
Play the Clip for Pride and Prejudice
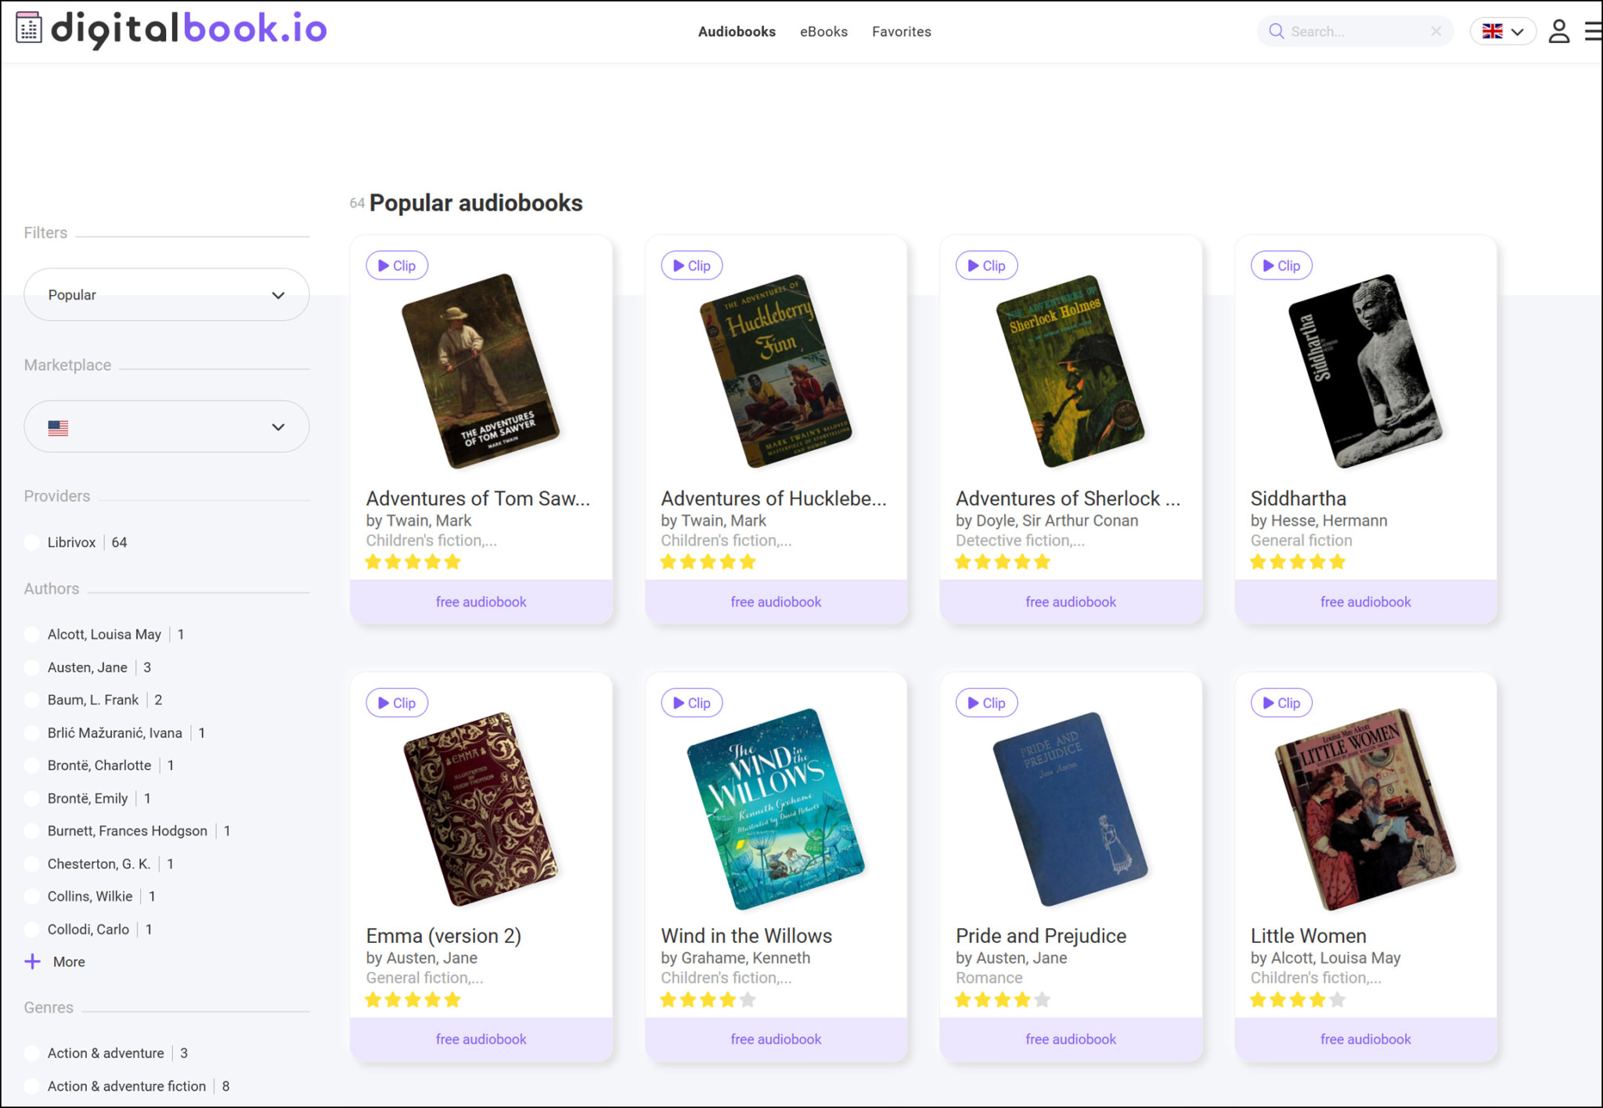click(x=986, y=703)
